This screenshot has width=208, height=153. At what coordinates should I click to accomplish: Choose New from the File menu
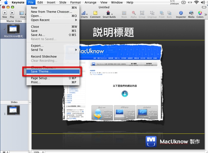(53, 7)
